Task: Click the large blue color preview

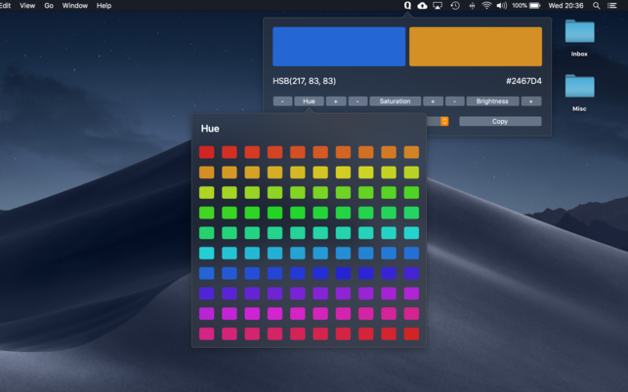Action: (339, 47)
